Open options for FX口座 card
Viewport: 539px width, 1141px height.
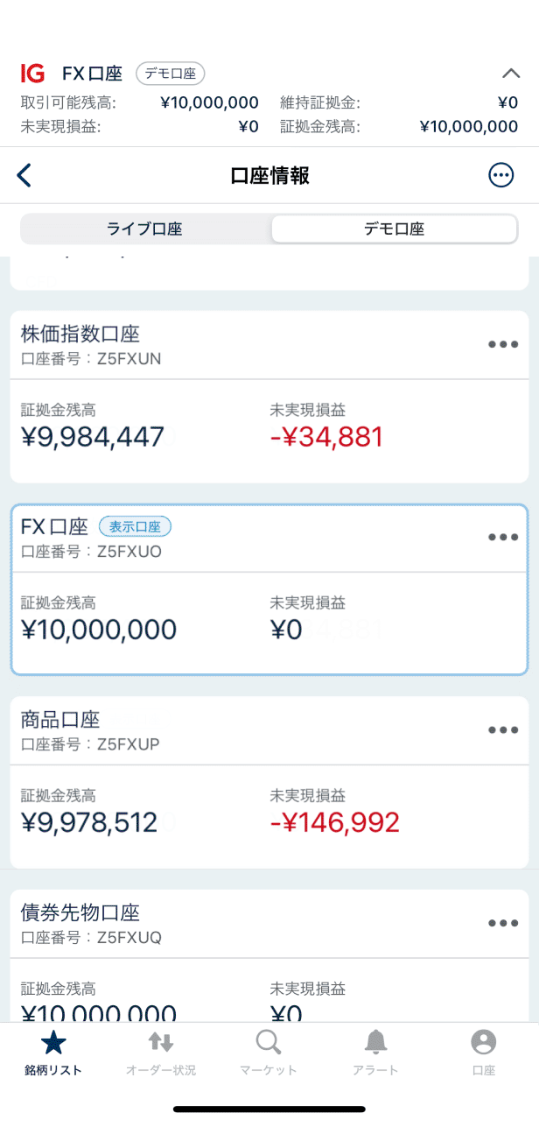pyautogui.click(x=503, y=537)
